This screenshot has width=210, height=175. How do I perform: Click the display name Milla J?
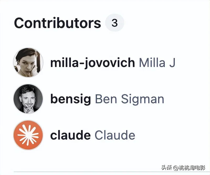(157, 63)
